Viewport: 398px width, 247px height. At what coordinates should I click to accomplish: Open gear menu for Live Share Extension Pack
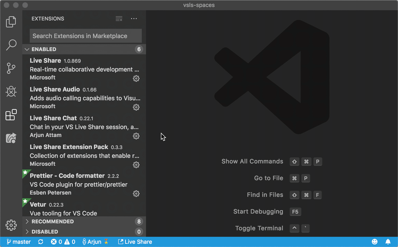[136, 165]
